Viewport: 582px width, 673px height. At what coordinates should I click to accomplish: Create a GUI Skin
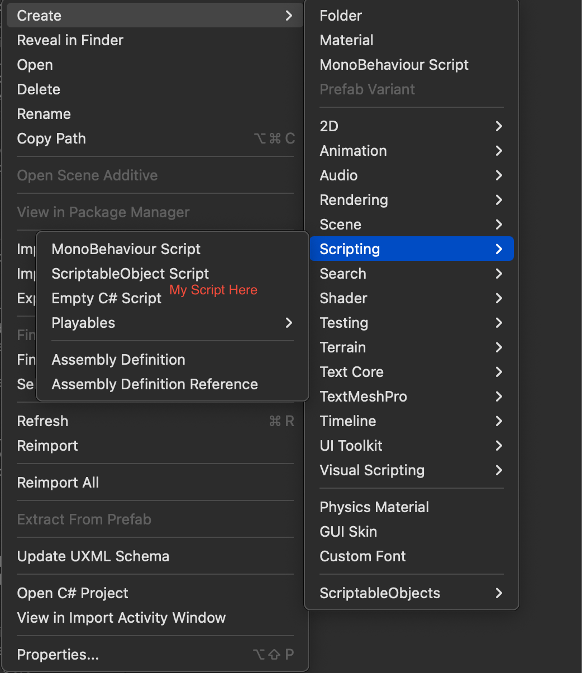pyautogui.click(x=412, y=532)
